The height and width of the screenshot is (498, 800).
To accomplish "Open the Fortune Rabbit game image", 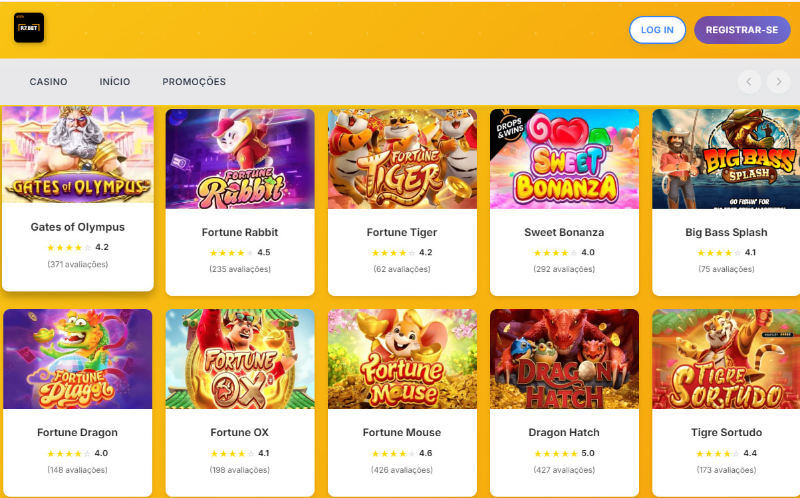I will pyautogui.click(x=240, y=159).
